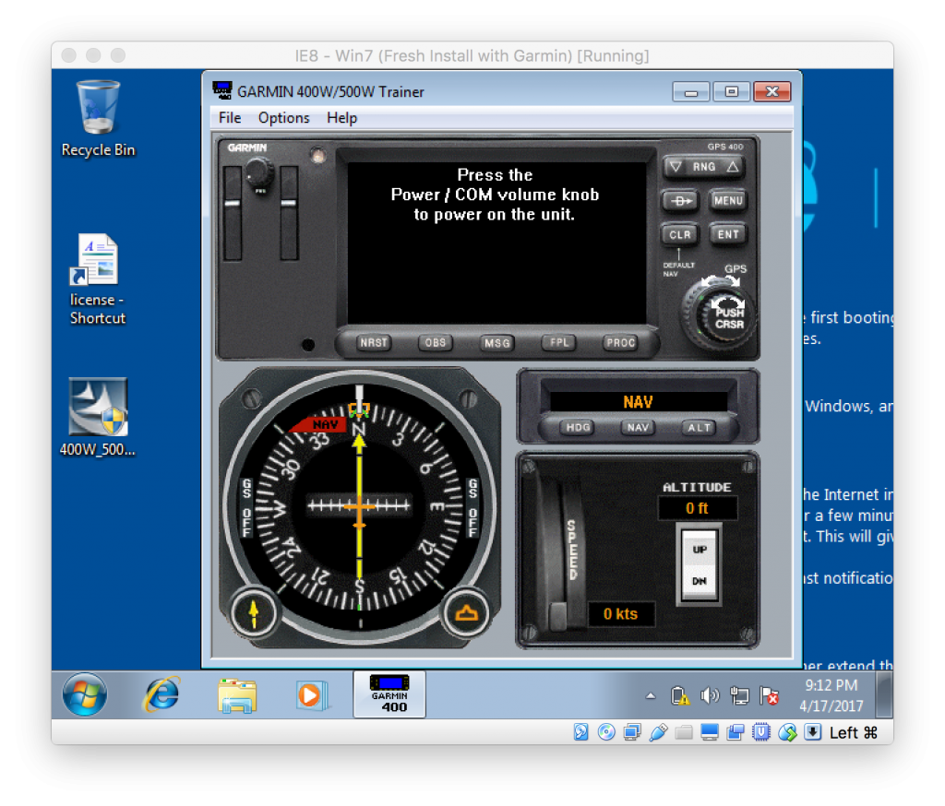Open the Options menu
Image resolution: width=945 pixels, height=806 pixels.
tap(284, 117)
